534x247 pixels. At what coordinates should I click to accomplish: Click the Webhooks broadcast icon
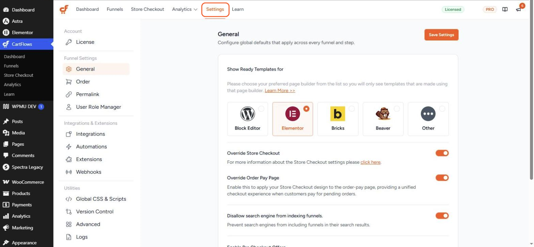[x=69, y=172]
